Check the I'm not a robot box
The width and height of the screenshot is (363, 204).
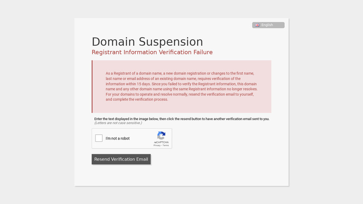pyautogui.click(x=99, y=138)
